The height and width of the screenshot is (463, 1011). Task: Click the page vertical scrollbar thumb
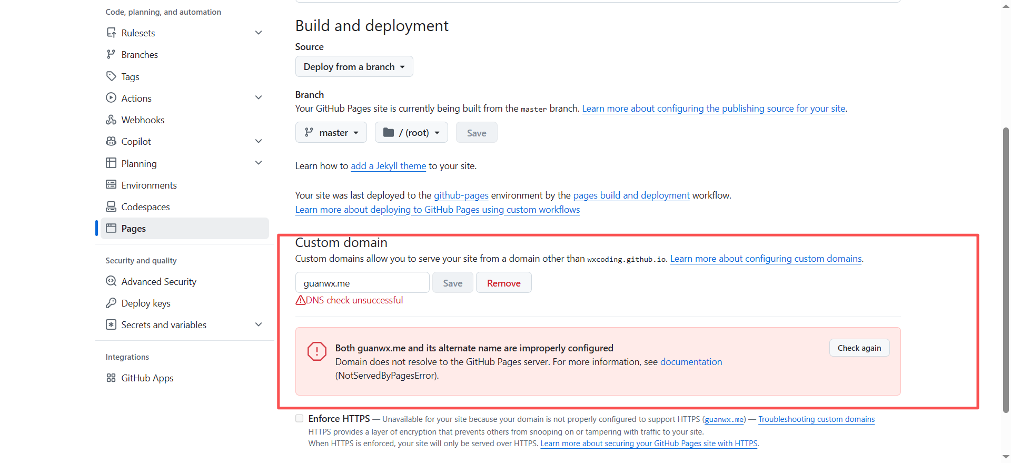[x=1006, y=270]
